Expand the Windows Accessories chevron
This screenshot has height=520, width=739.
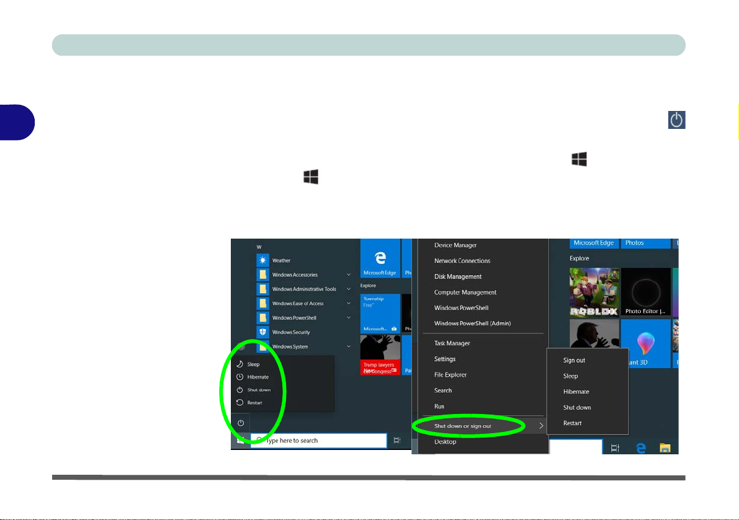(x=349, y=275)
